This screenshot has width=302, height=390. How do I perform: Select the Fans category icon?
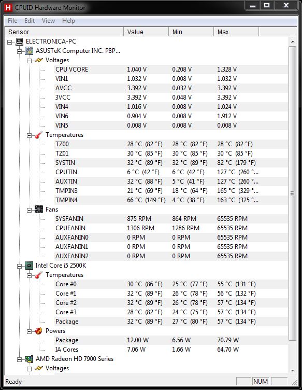[x=39, y=210]
